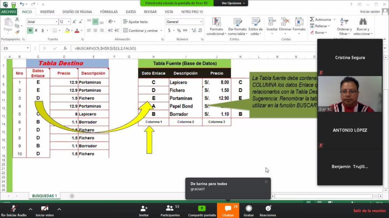Expand the Name Box E9 dropdown

(28, 48)
